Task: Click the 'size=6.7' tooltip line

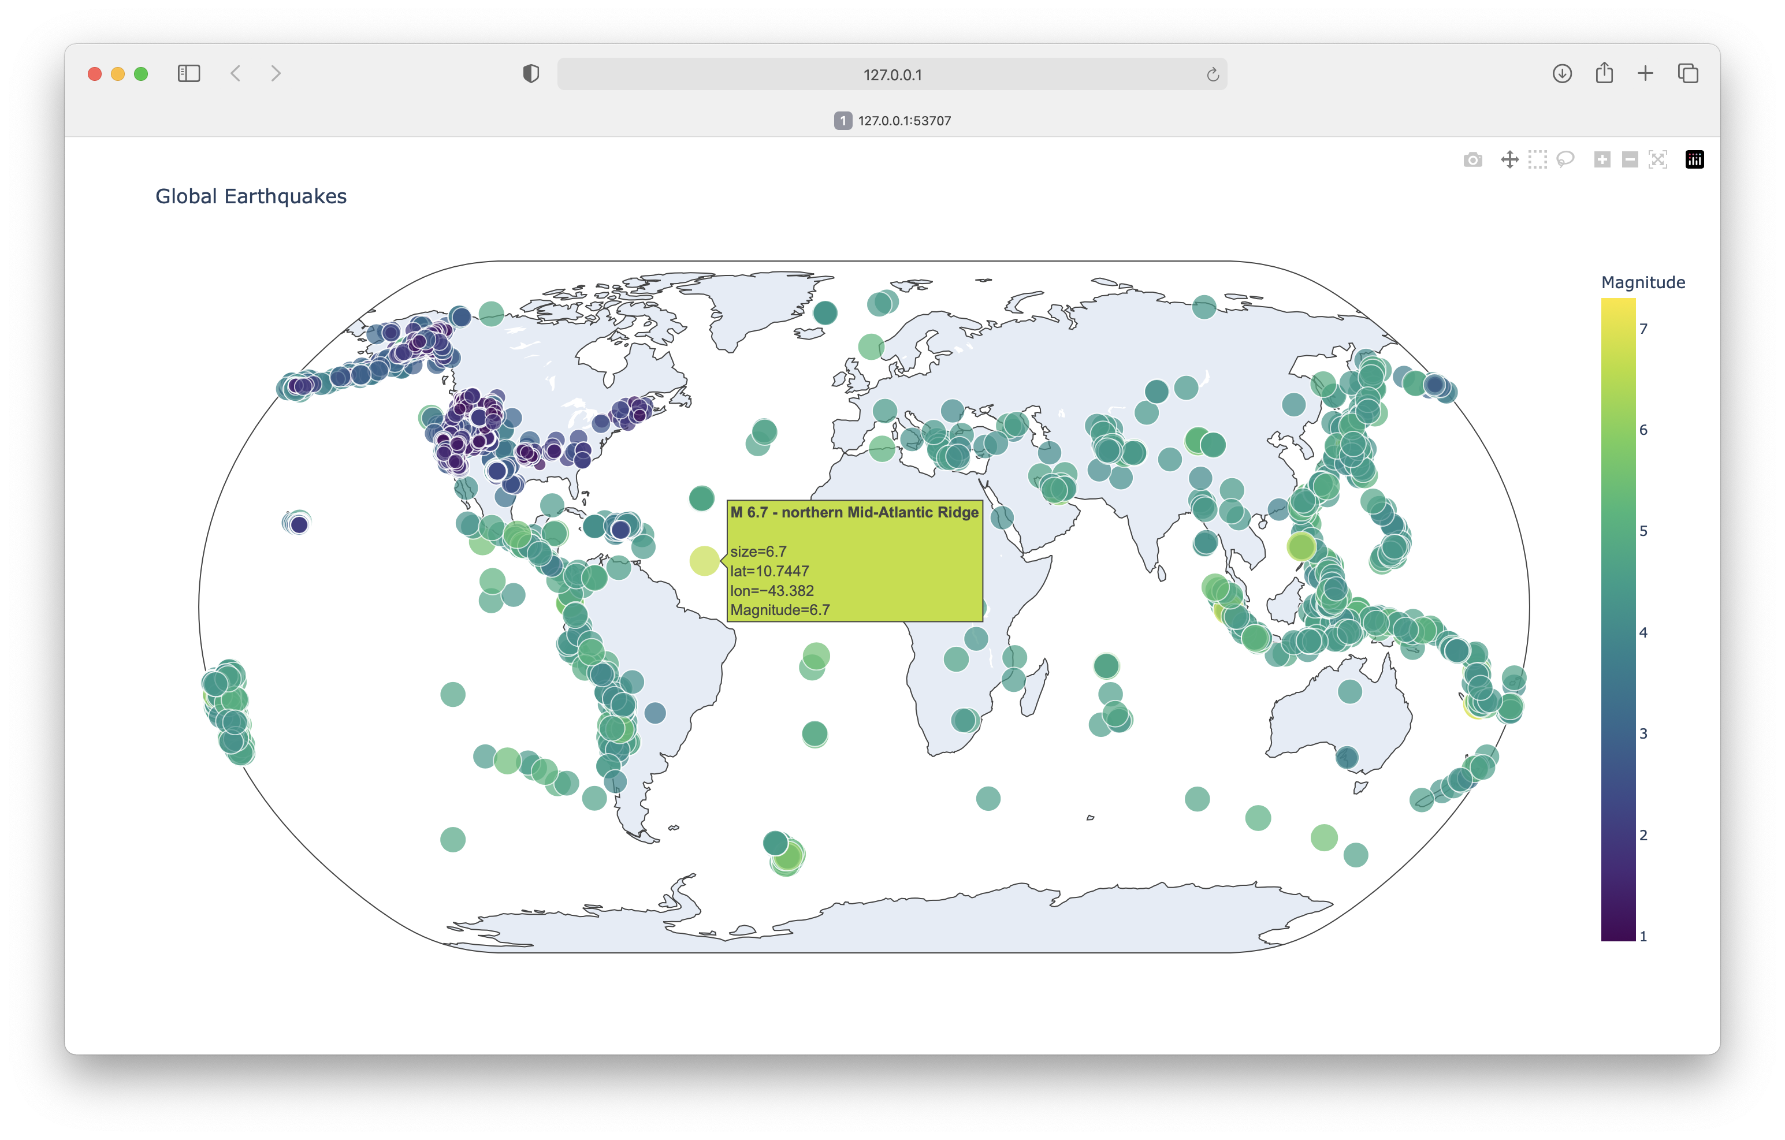Action: click(758, 552)
